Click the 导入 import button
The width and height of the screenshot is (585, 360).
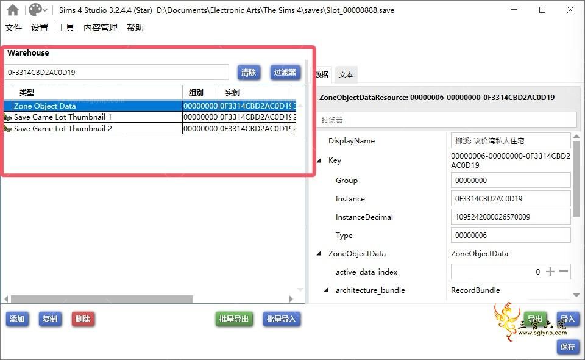568,319
